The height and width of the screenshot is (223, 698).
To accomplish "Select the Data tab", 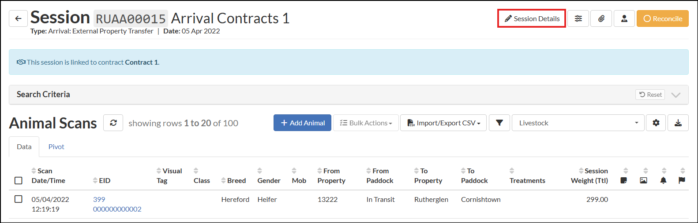I will pos(24,147).
